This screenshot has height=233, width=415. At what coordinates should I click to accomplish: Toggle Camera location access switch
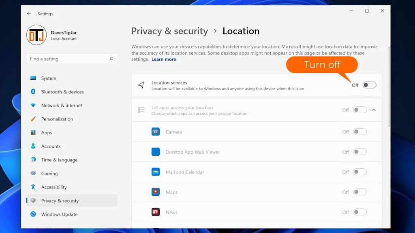click(x=360, y=131)
